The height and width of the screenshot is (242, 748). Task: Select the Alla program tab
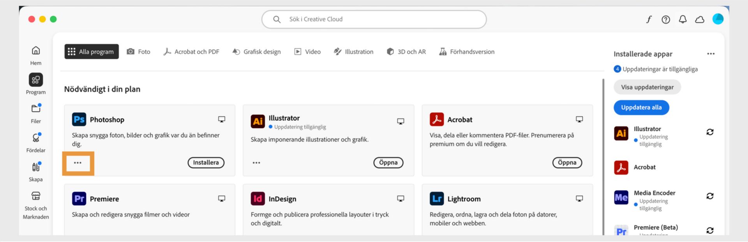click(92, 52)
